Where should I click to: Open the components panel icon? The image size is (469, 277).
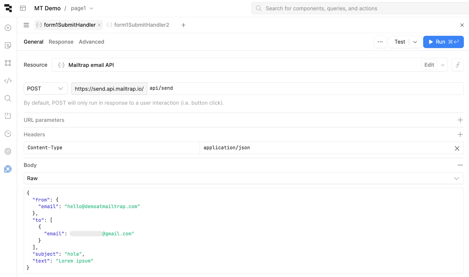8,63
